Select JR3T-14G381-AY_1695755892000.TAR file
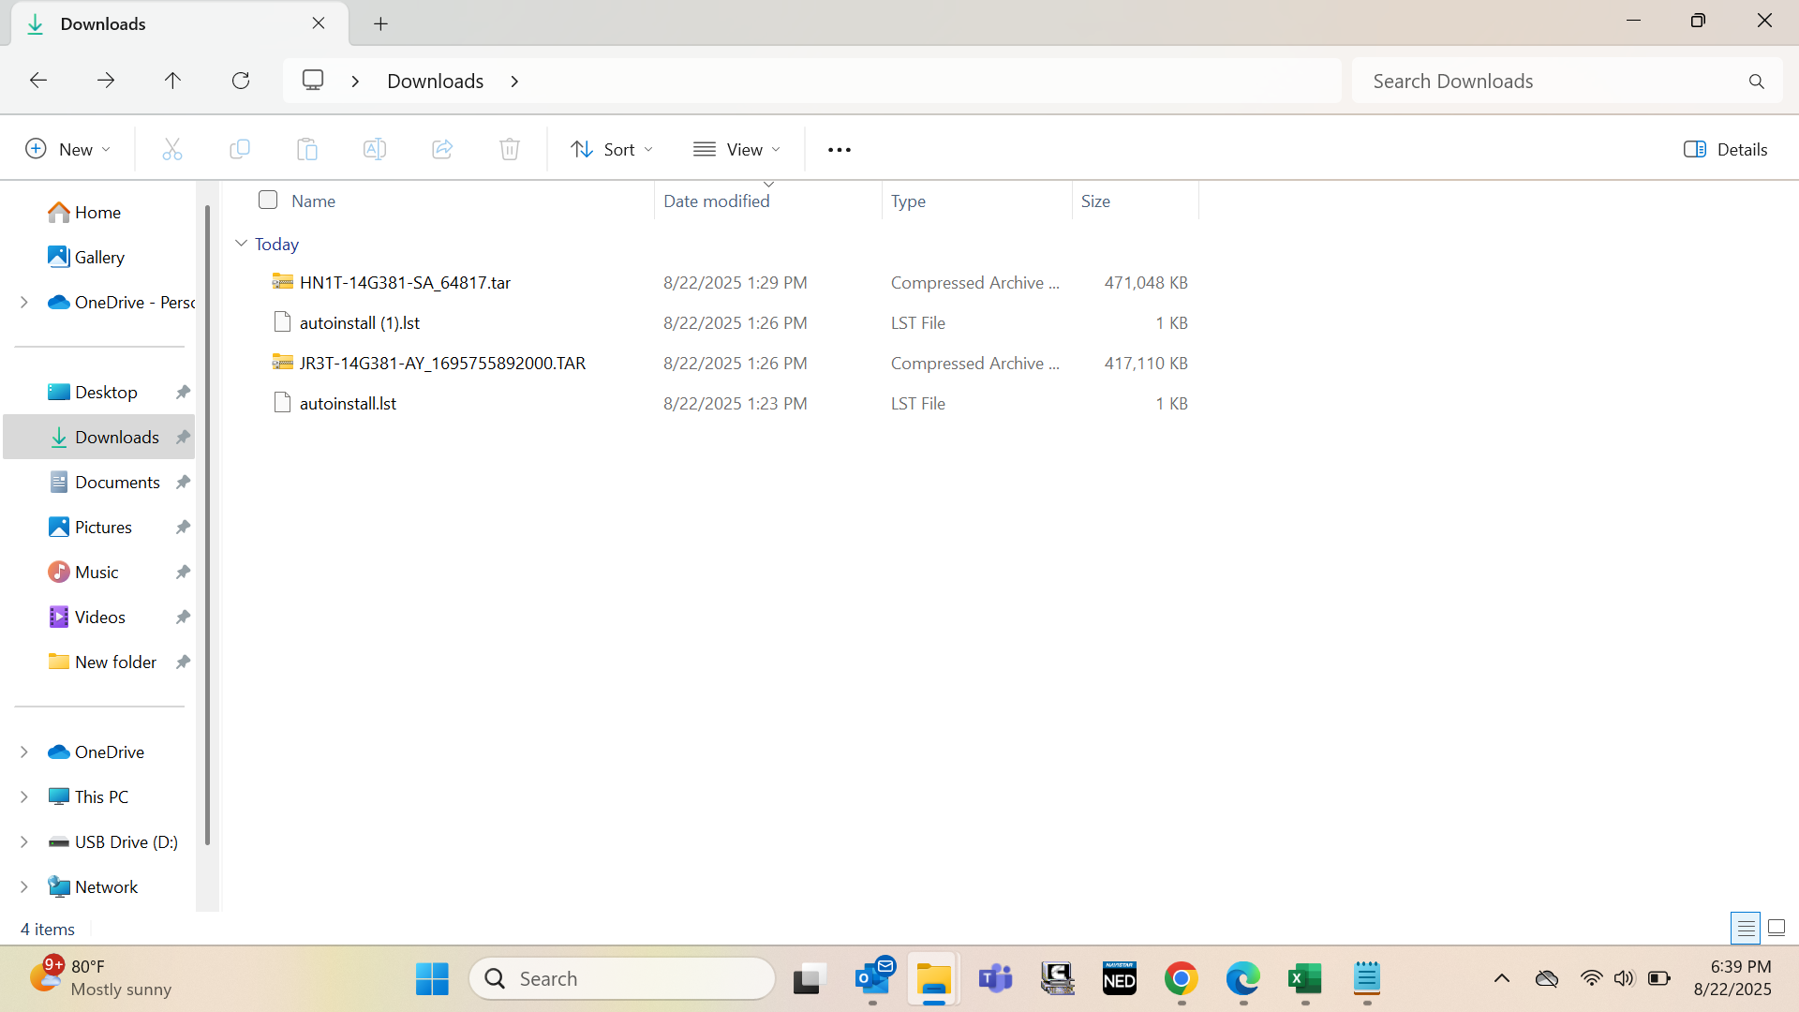Screen dimensions: 1799x1012 (730, 363)
